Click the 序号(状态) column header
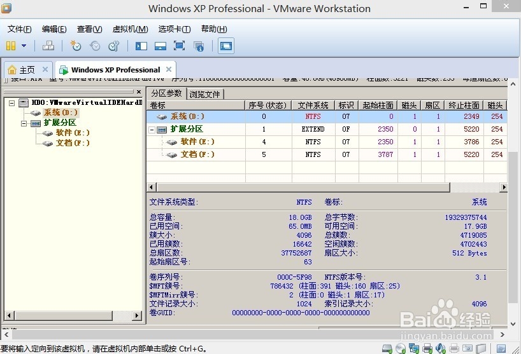The image size is (521, 354). point(268,106)
